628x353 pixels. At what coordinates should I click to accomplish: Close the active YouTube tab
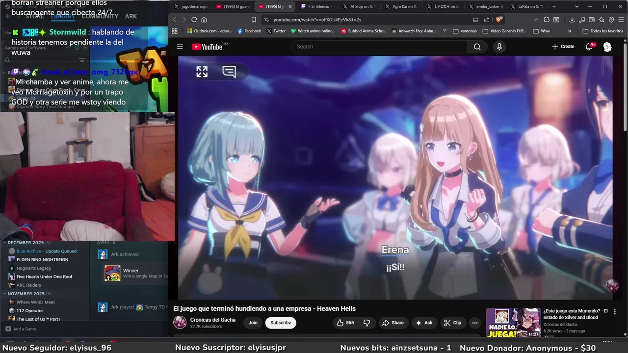tap(290, 6)
